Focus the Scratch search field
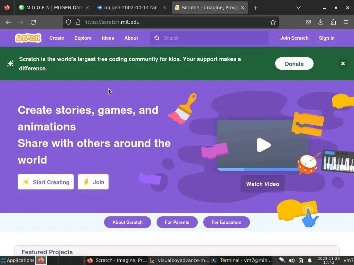The image size is (354, 265). point(209,38)
